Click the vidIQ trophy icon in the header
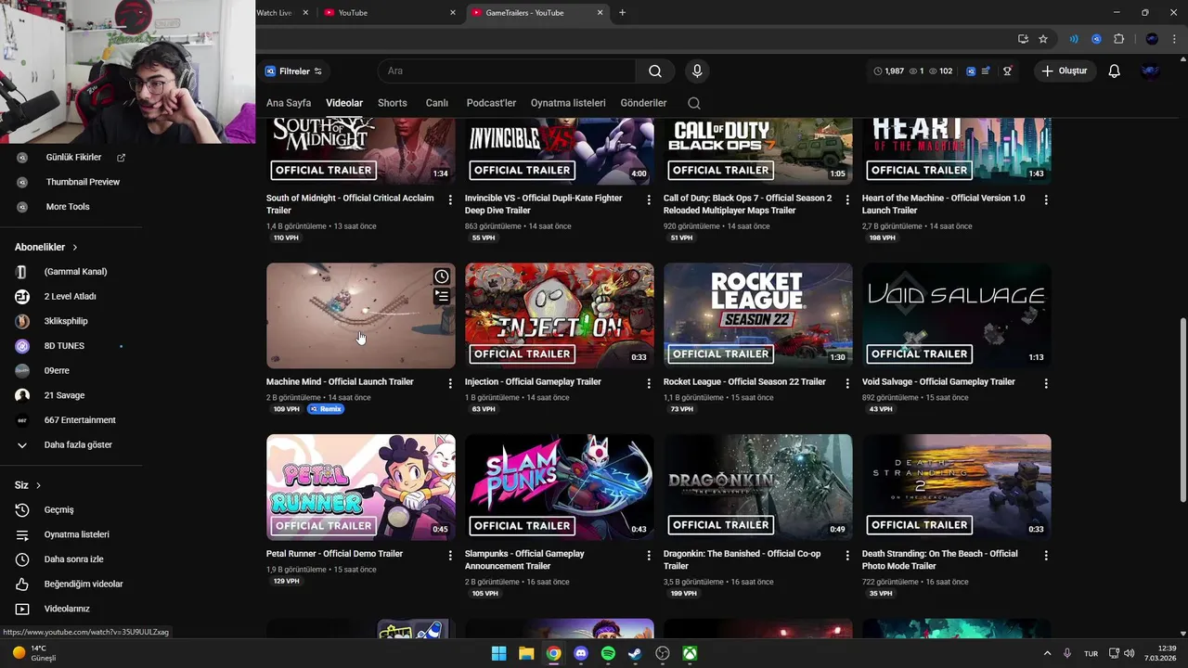The height and width of the screenshot is (668, 1188). coord(1007,71)
